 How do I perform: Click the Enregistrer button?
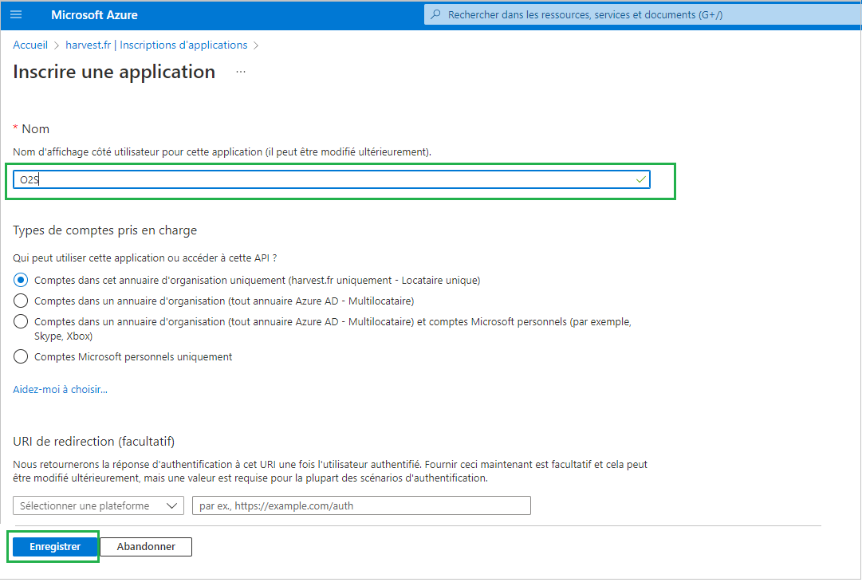(55, 547)
